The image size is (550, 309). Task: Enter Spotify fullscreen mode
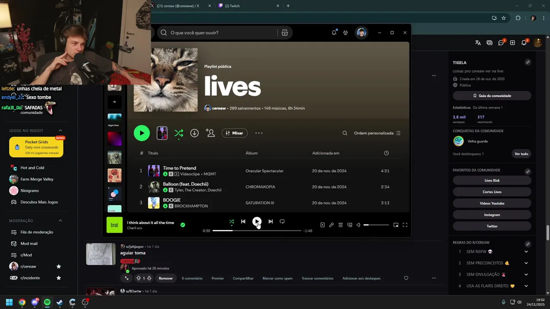[405, 225]
